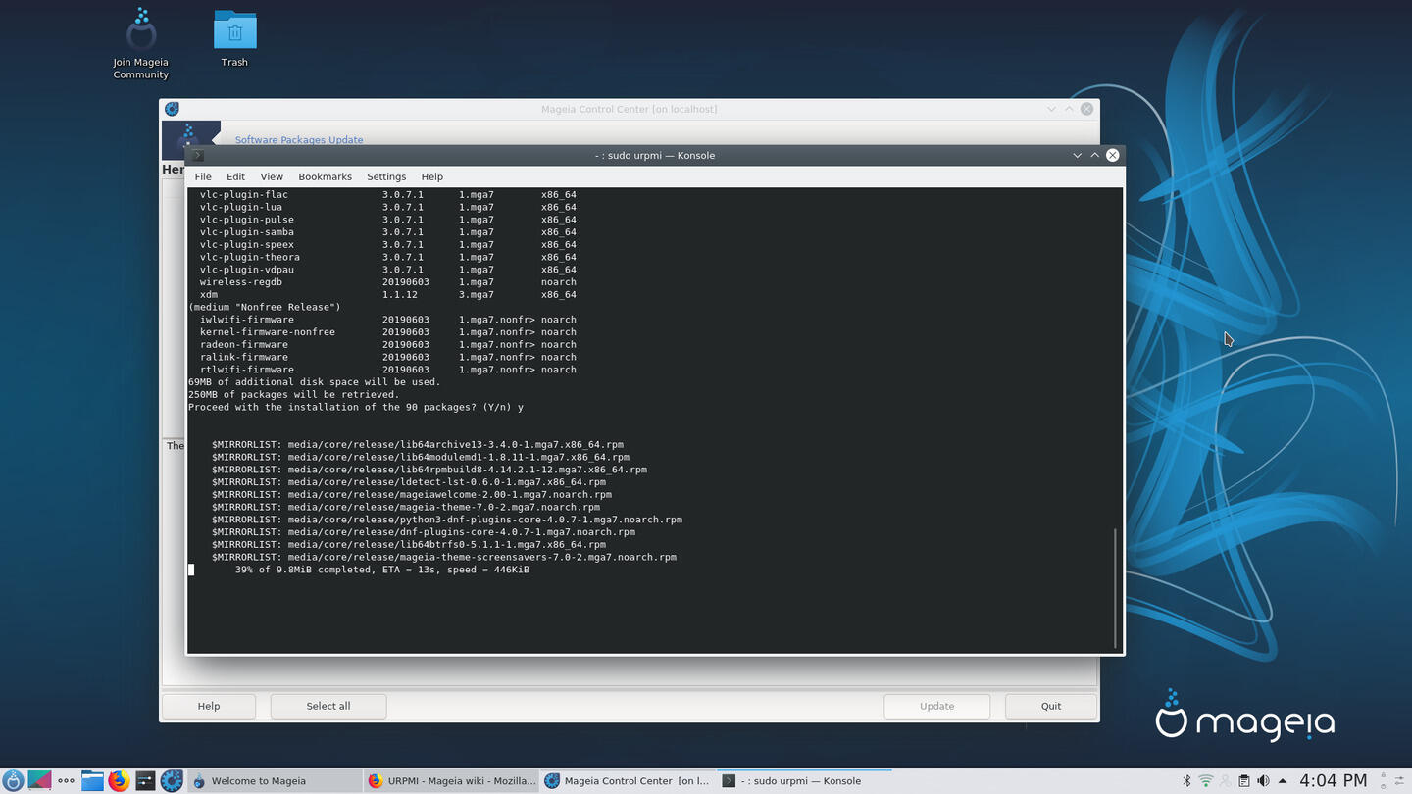The width and height of the screenshot is (1412, 794).
Task: Minimize the Konsole window
Action: tap(1077, 155)
